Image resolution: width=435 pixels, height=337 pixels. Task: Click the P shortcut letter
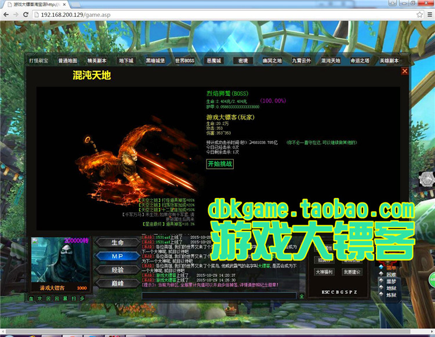point(351,292)
